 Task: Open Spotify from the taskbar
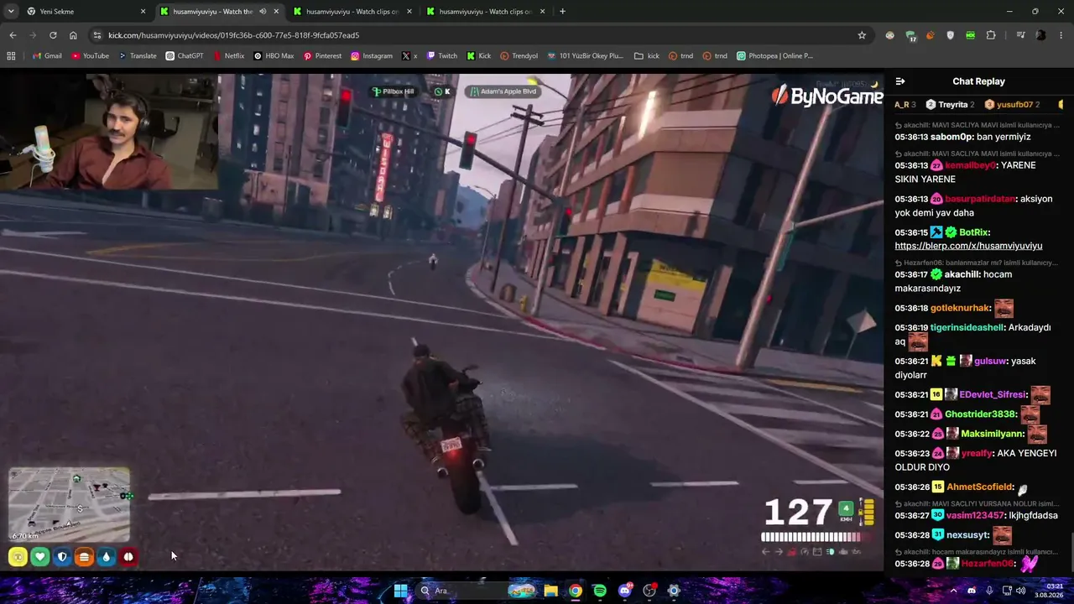click(x=600, y=591)
